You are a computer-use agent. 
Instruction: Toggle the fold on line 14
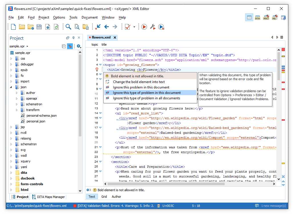(100, 113)
